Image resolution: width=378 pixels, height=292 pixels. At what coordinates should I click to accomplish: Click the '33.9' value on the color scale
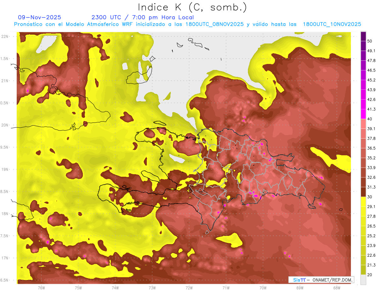371,168
